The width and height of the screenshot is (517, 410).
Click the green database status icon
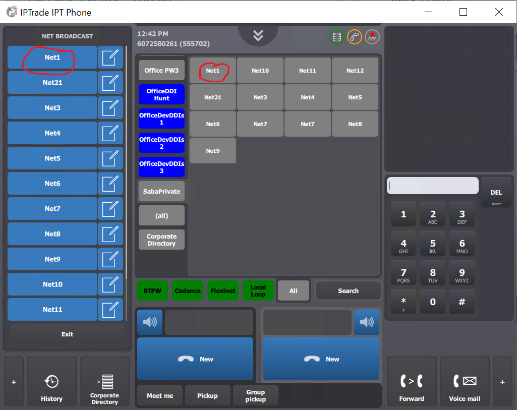(x=336, y=37)
